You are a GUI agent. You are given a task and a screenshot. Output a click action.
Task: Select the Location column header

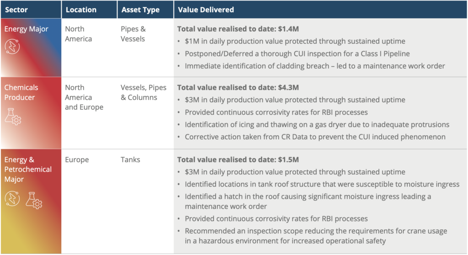[x=81, y=10]
